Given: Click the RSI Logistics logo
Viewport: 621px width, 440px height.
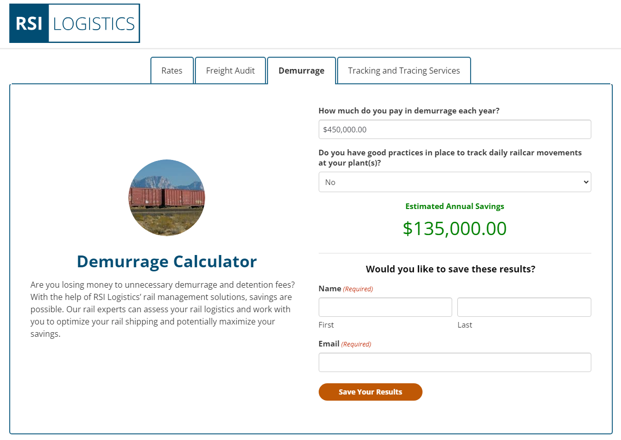Looking at the screenshot, I should point(74,22).
